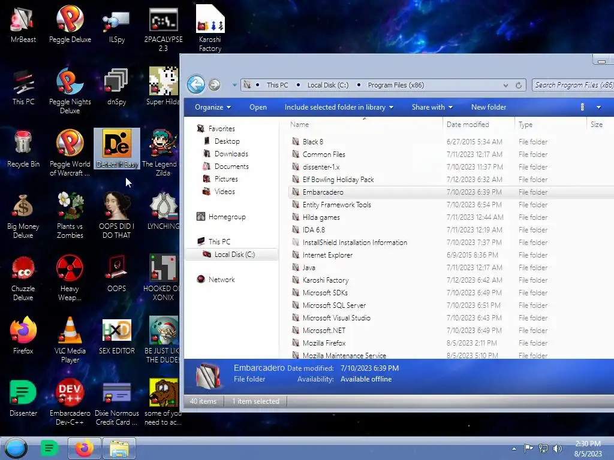
Task: Open Pictures in the navigation pane
Action: (x=226, y=178)
